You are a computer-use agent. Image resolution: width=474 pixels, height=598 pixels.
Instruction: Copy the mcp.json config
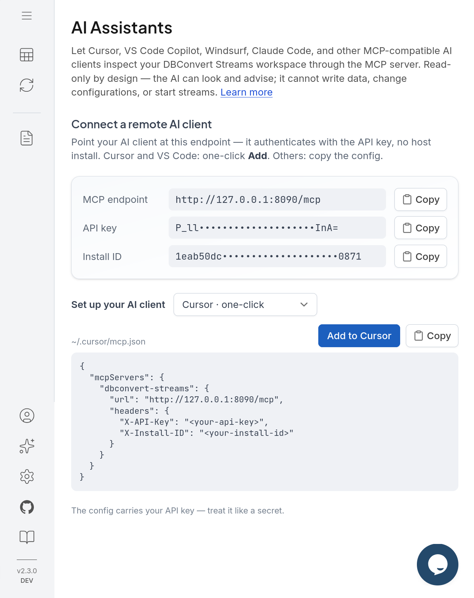pyautogui.click(x=432, y=336)
